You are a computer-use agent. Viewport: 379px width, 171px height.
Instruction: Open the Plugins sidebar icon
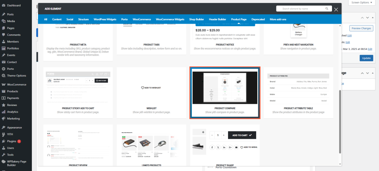click(3, 141)
